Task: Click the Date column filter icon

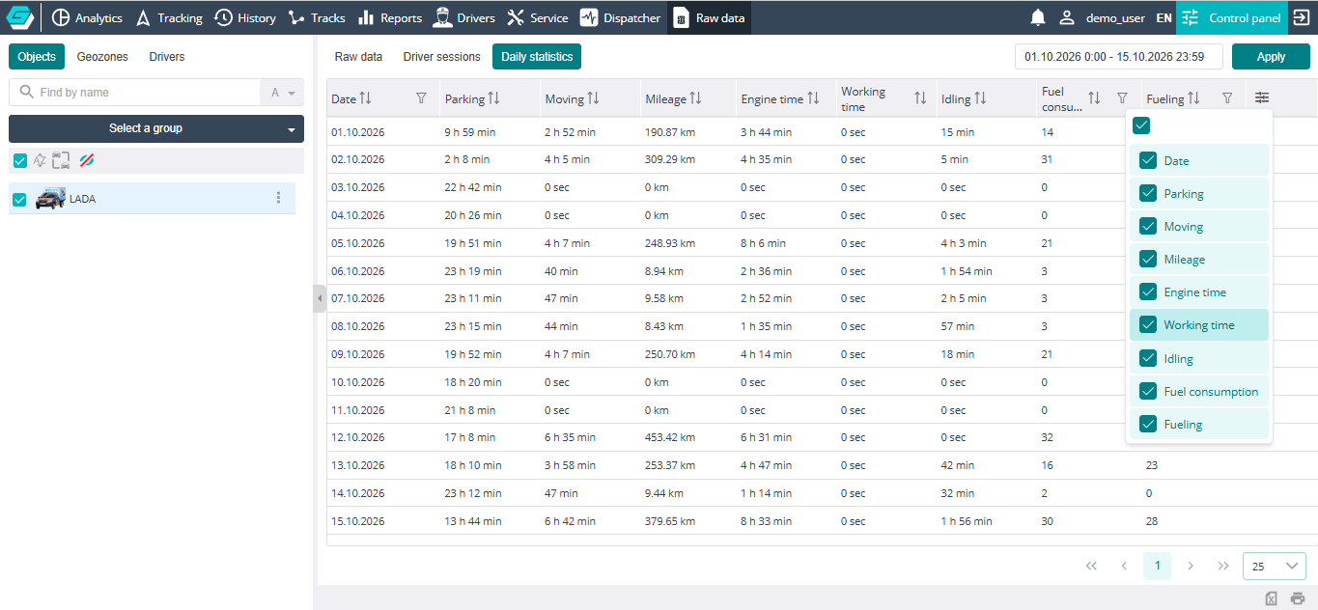Action: click(x=421, y=98)
